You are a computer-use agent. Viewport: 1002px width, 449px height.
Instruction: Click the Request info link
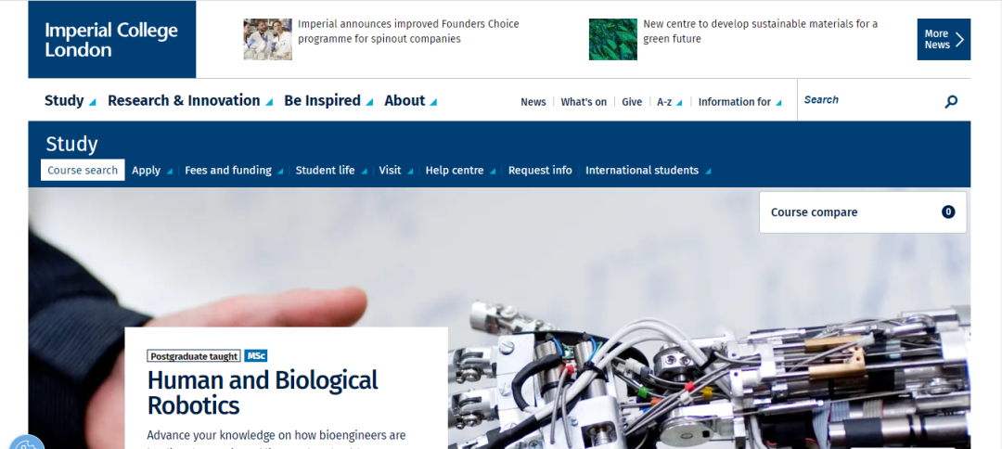click(x=540, y=171)
